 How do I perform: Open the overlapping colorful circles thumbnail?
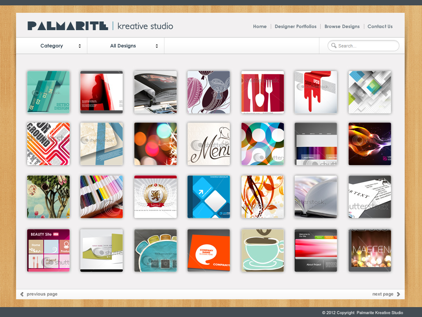[263, 144]
